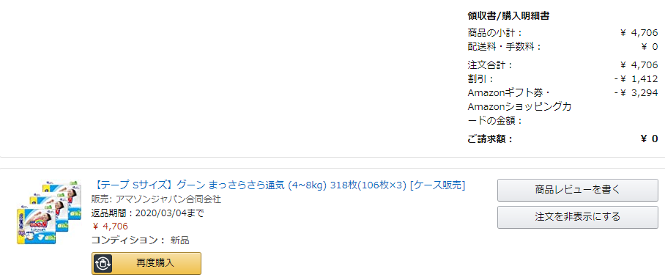Select the 注文合計 amount ¥4,706
The width and height of the screenshot is (665, 280).
pyautogui.click(x=639, y=65)
